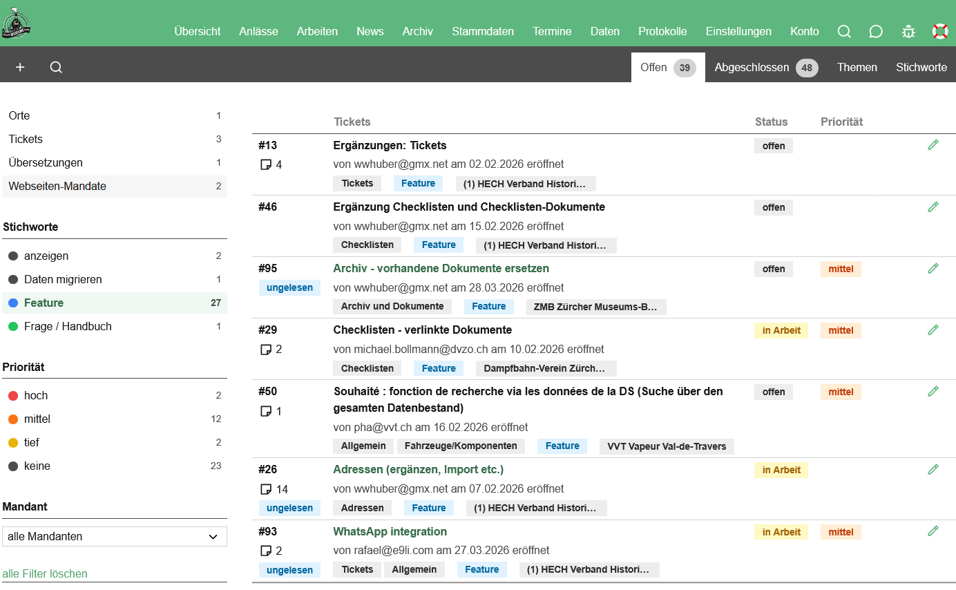Viewport: 956px width, 590px height.
Task: Click alle Filter löschen link
Action: tap(45, 573)
